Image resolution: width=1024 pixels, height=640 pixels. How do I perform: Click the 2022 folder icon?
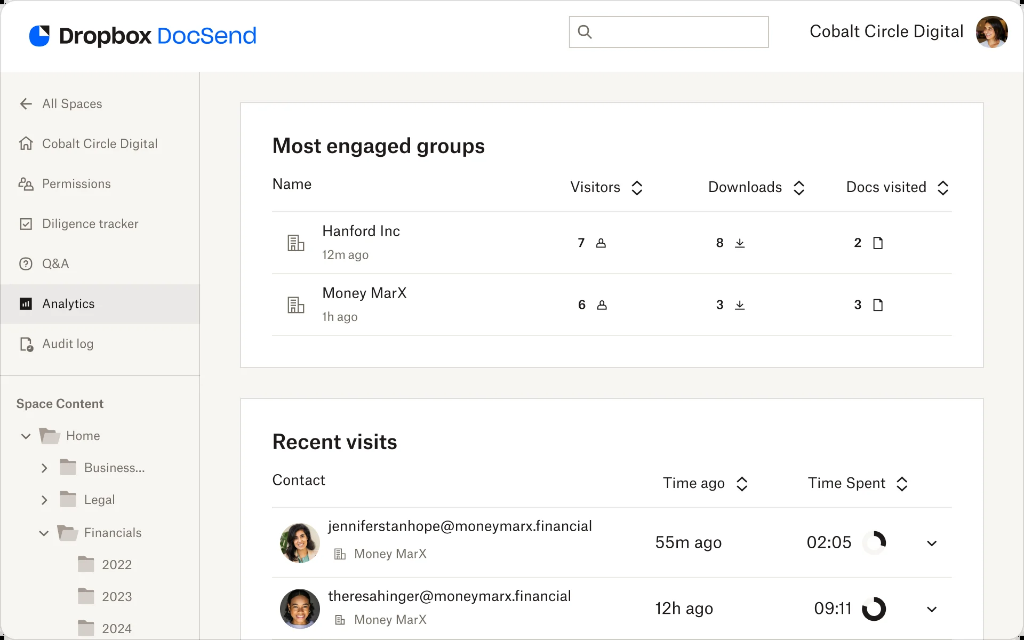(x=86, y=564)
